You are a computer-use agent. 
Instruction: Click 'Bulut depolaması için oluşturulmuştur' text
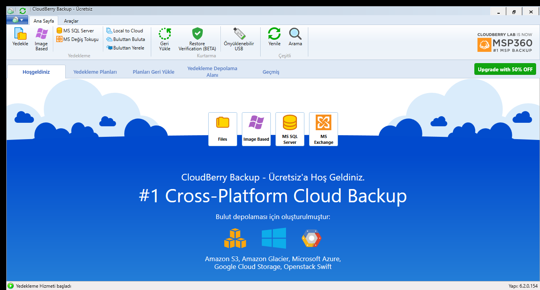pos(273,217)
